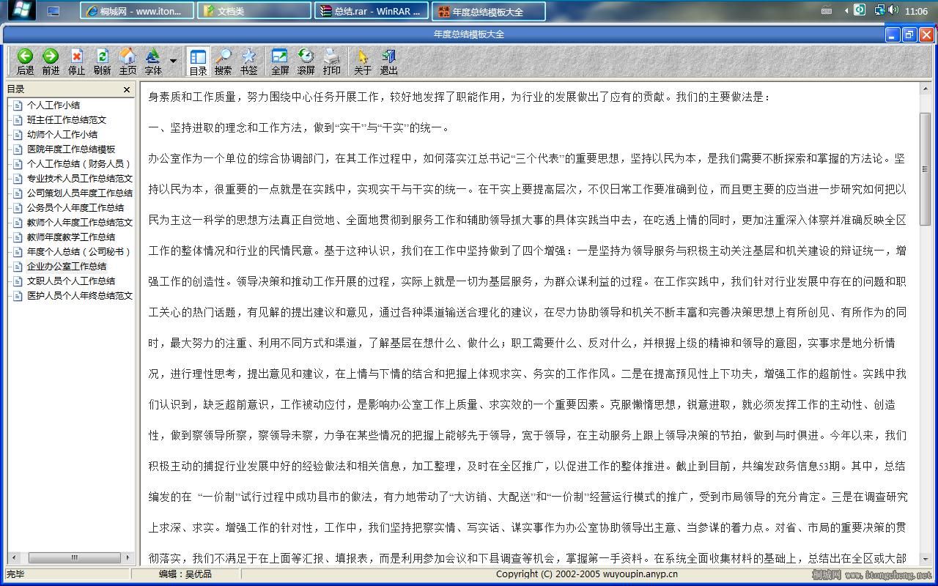Open the 书签 (Bookmarks) tool

[249, 62]
